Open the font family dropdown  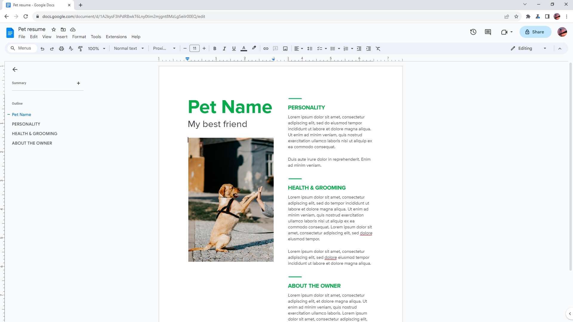point(164,48)
